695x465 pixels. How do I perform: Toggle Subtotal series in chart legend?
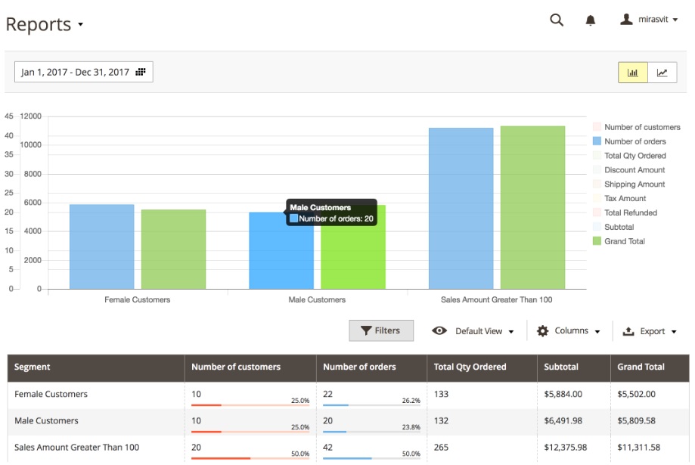click(619, 227)
